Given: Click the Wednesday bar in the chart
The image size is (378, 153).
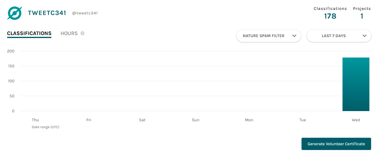Looking at the screenshot, I should pyautogui.click(x=356, y=84).
